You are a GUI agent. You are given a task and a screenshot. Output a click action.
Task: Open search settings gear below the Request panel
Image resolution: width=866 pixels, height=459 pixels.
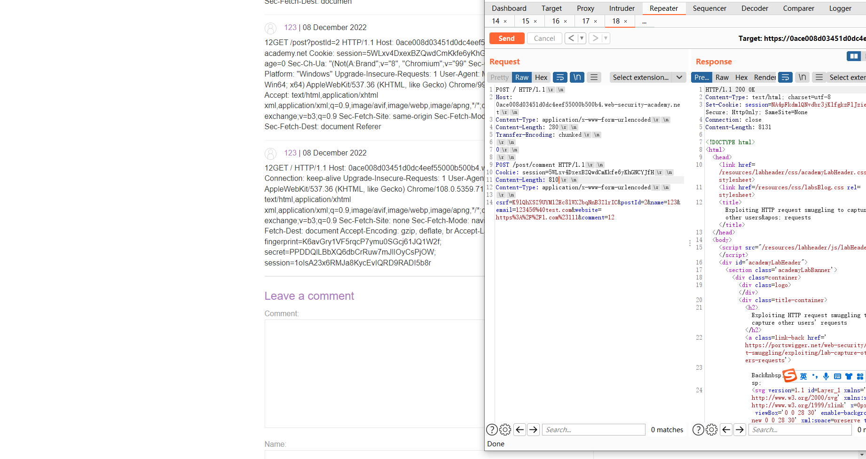[505, 429]
